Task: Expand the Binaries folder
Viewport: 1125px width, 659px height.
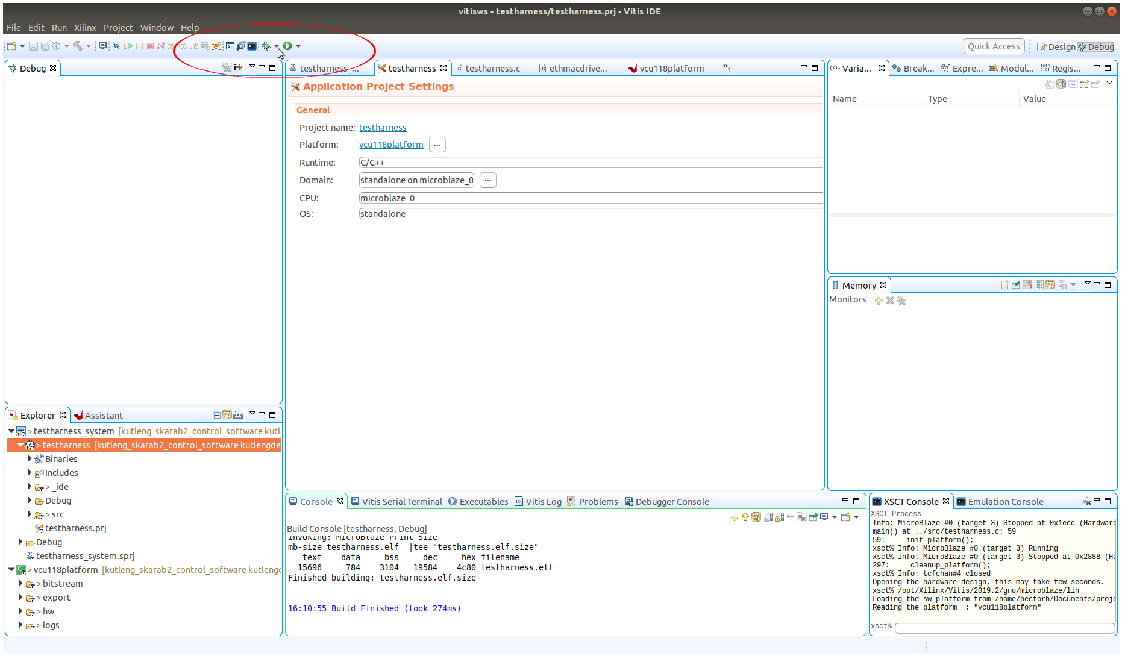Action: click(30, 458)
